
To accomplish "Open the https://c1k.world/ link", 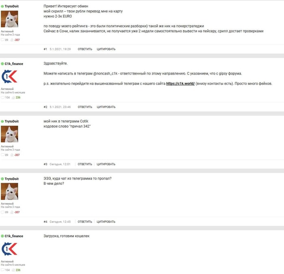I will tap(181, 83).
